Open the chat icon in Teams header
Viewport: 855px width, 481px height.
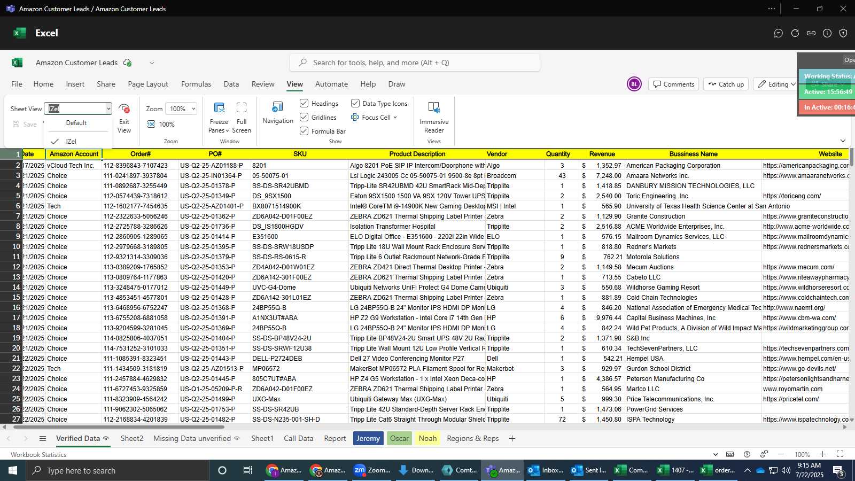pyautogui.click(x=779, y=33)
